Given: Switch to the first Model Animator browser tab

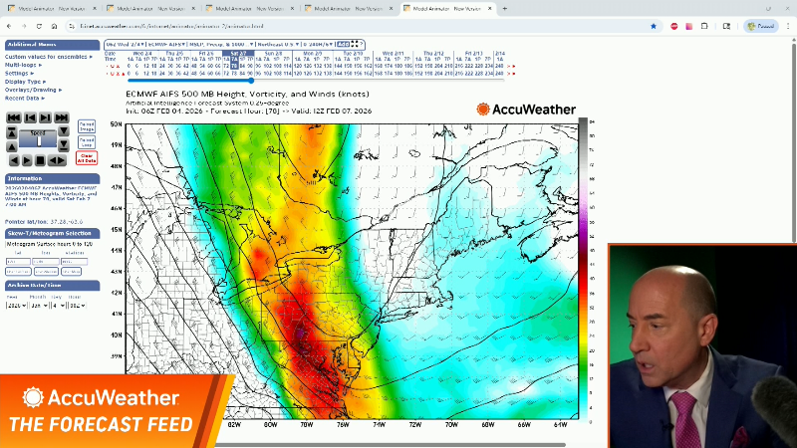Looking at the screenshot, I should point(40,8).
